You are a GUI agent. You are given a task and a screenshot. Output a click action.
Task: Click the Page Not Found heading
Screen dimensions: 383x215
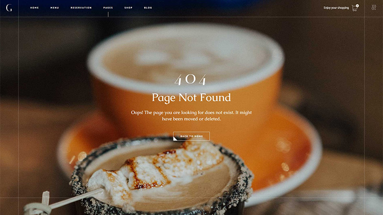point(191,97)
